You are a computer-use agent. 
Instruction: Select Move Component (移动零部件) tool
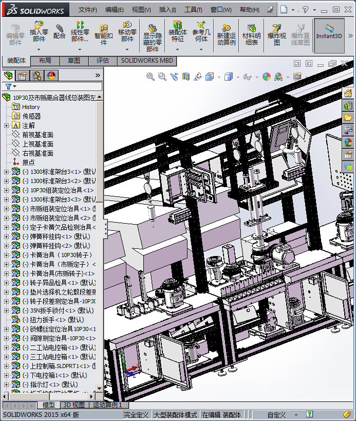[127, 32]
